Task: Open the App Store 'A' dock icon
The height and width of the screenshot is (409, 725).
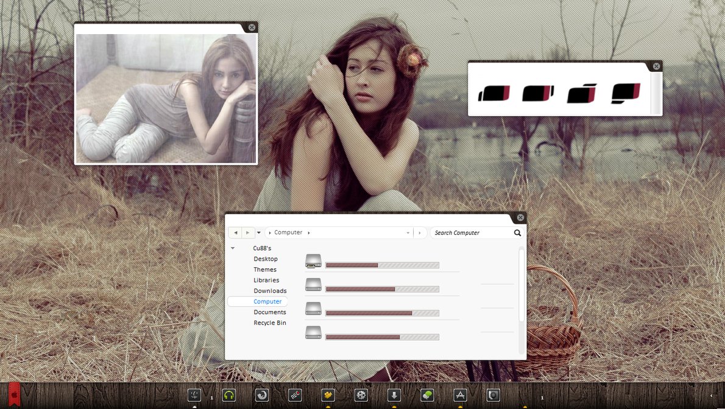Action: tap(460, 395)
